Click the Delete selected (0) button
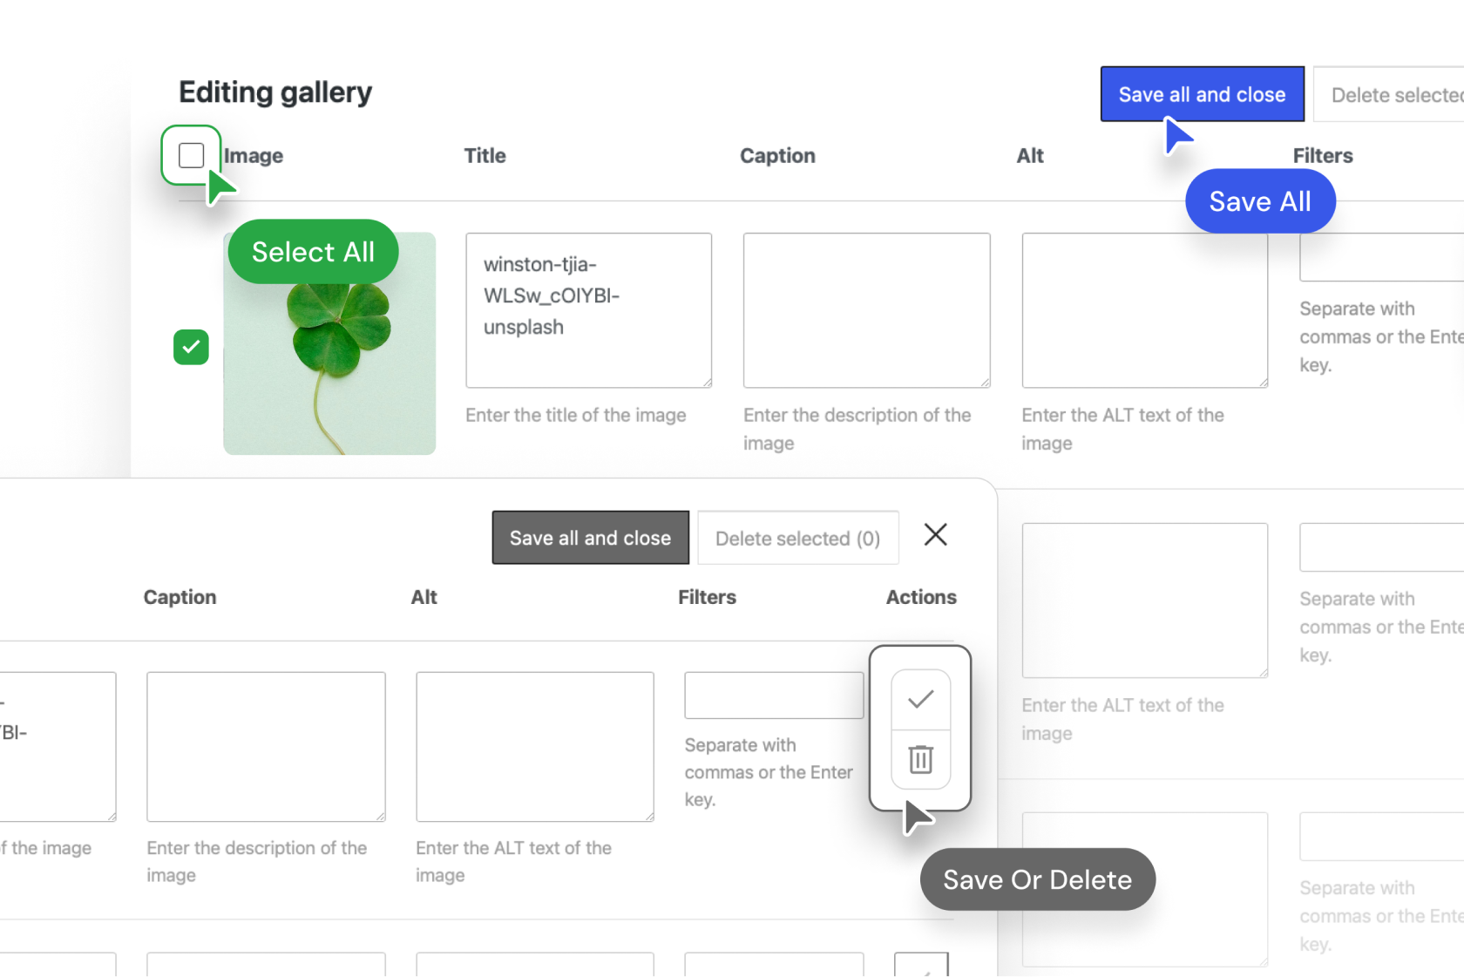Image resolution: width=1464 pixels, height=977 pixels. point(797,539)
